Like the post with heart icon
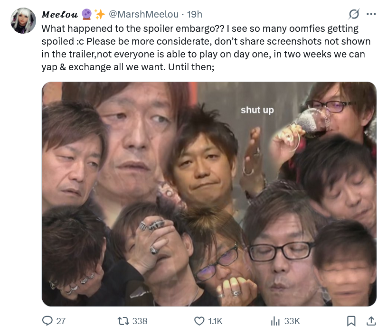This screenshot has width=387, height=335. pos(199,321)
